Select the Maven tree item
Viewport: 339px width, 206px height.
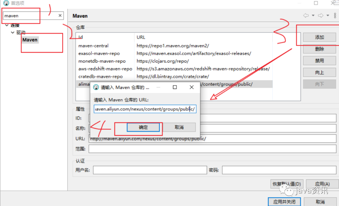pos(30,40)
